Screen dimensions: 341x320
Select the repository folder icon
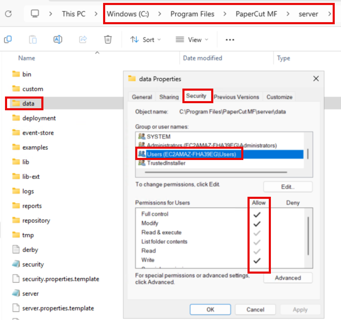point(16,220)
